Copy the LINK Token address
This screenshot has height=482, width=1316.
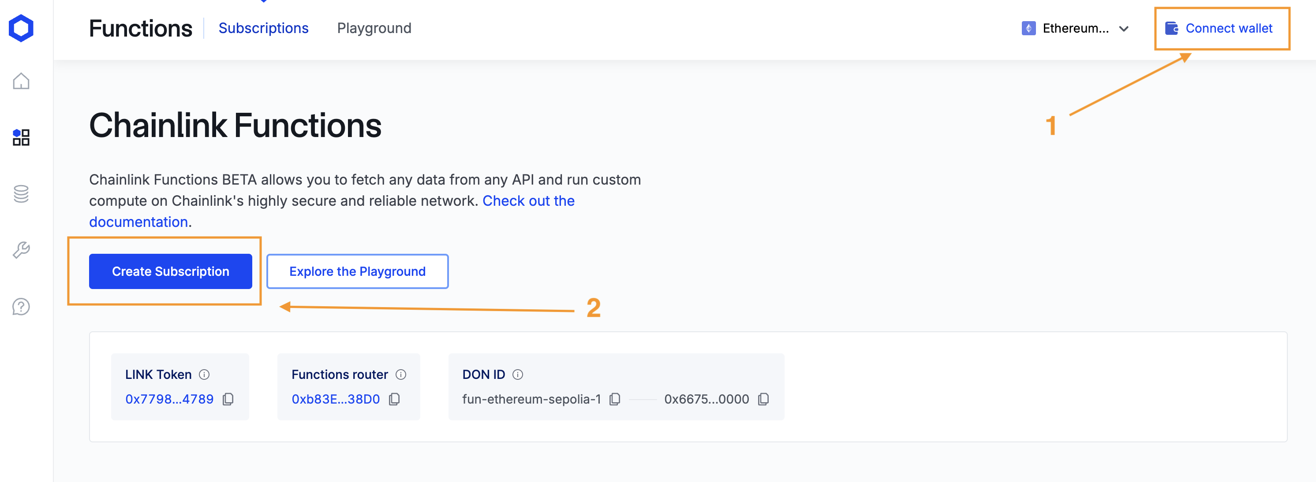pos(228,399)
